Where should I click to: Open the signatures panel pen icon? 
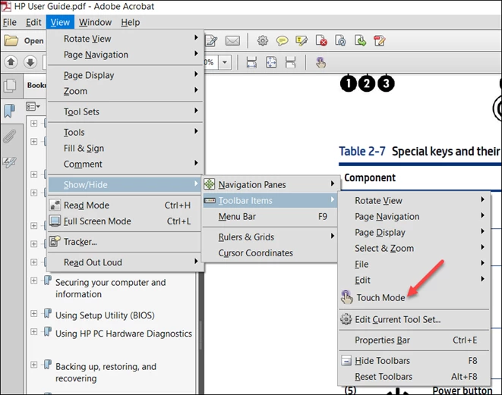(9, 162)
